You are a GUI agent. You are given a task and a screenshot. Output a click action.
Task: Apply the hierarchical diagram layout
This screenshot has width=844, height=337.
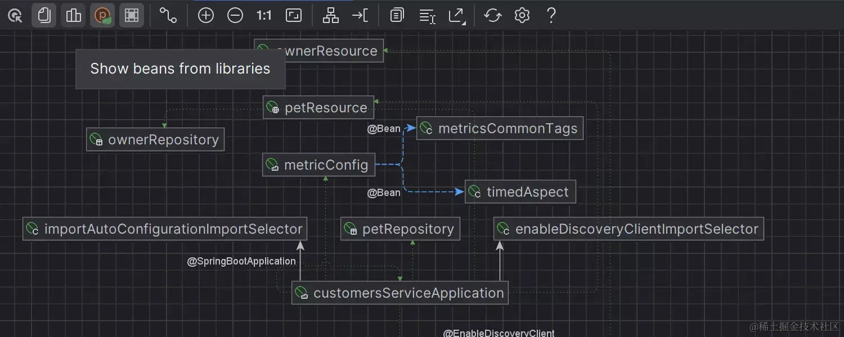click(330, 15)
